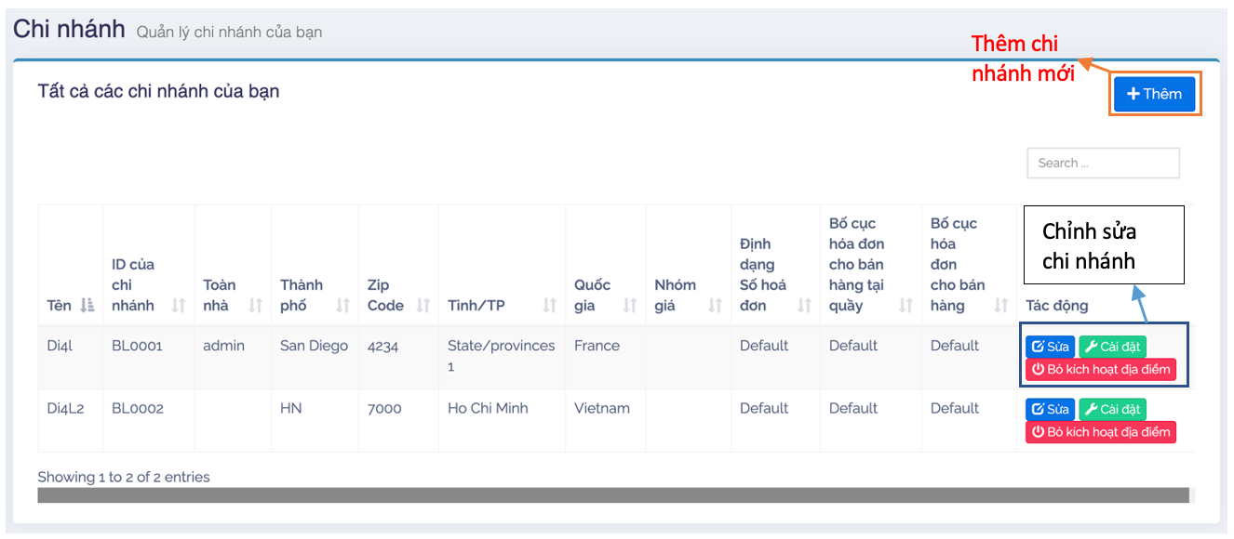
Task: Open Cài đặt for branch Di4l
Action: click(1112, 347)
